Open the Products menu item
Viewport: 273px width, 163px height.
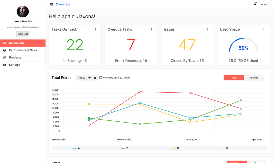pos(15,57)
